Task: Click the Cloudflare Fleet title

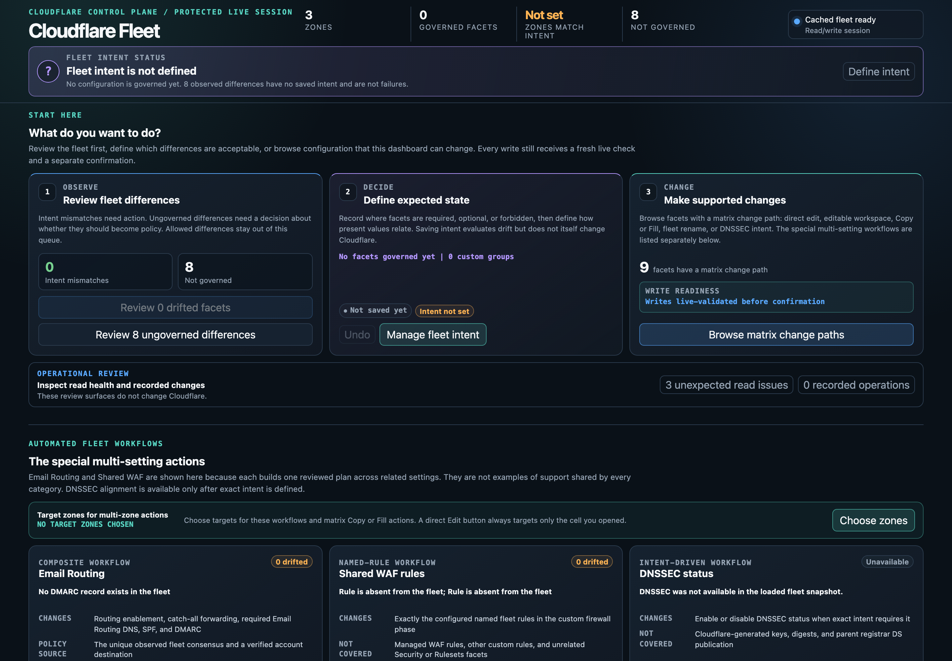Action: click(x=94, y=31)
